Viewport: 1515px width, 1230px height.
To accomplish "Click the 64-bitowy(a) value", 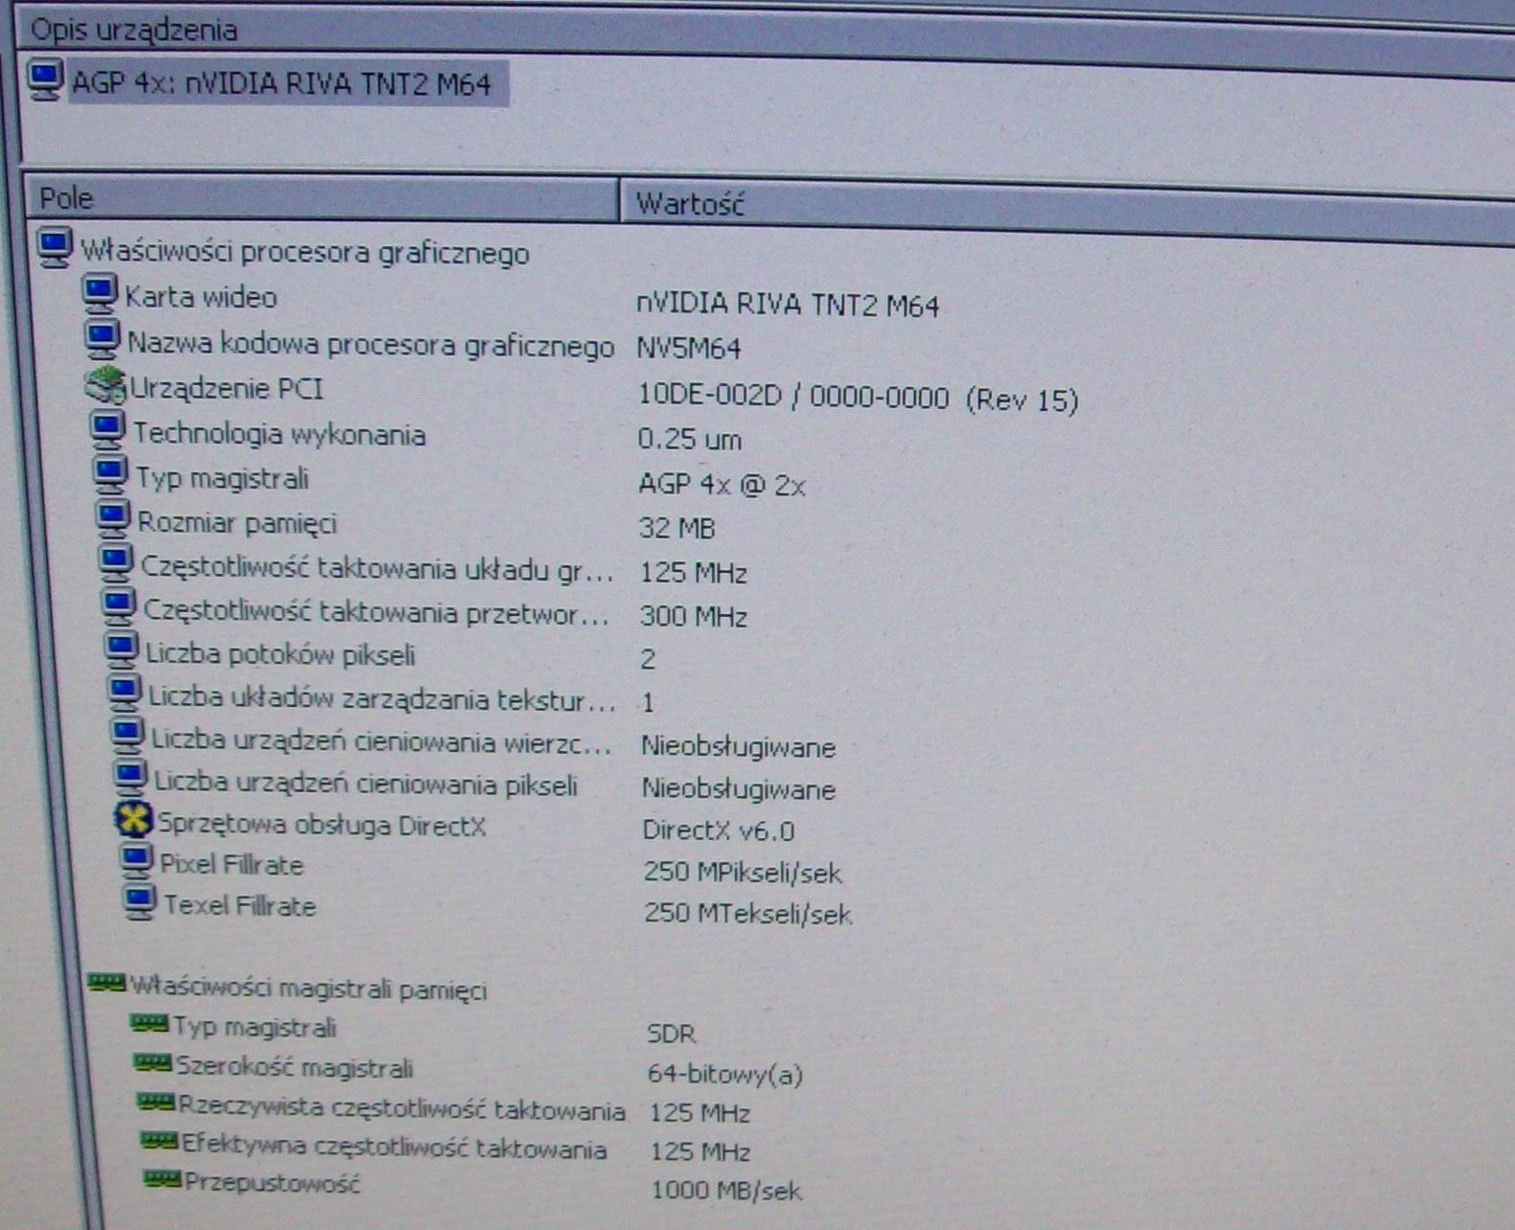I will tap(725, 1075).
